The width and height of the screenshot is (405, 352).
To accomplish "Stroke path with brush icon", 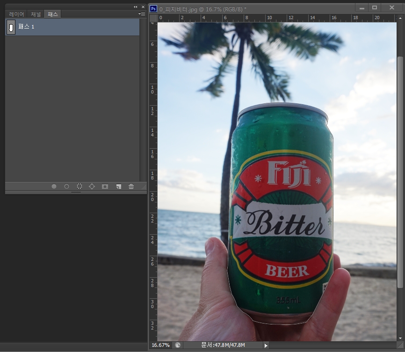I will [x=66, y=186].
